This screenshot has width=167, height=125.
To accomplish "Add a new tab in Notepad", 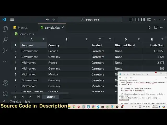I will coord(147,74).
